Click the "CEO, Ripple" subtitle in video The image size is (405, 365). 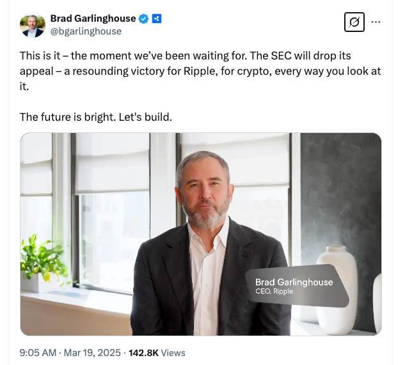point(276,292)
